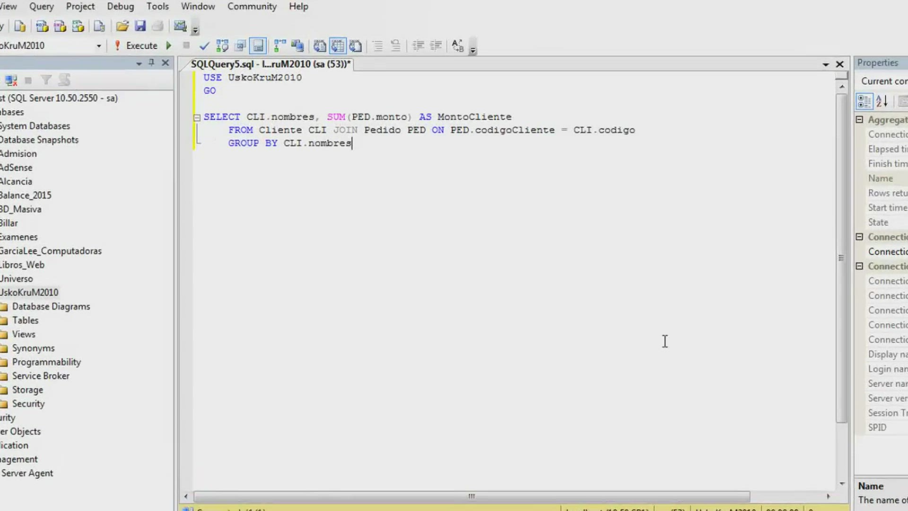The height and width of the screenshot is (511, 908).
Task: Toggle IntelliSense Enabled in the SQL toolbar
Action: (258, 45)
